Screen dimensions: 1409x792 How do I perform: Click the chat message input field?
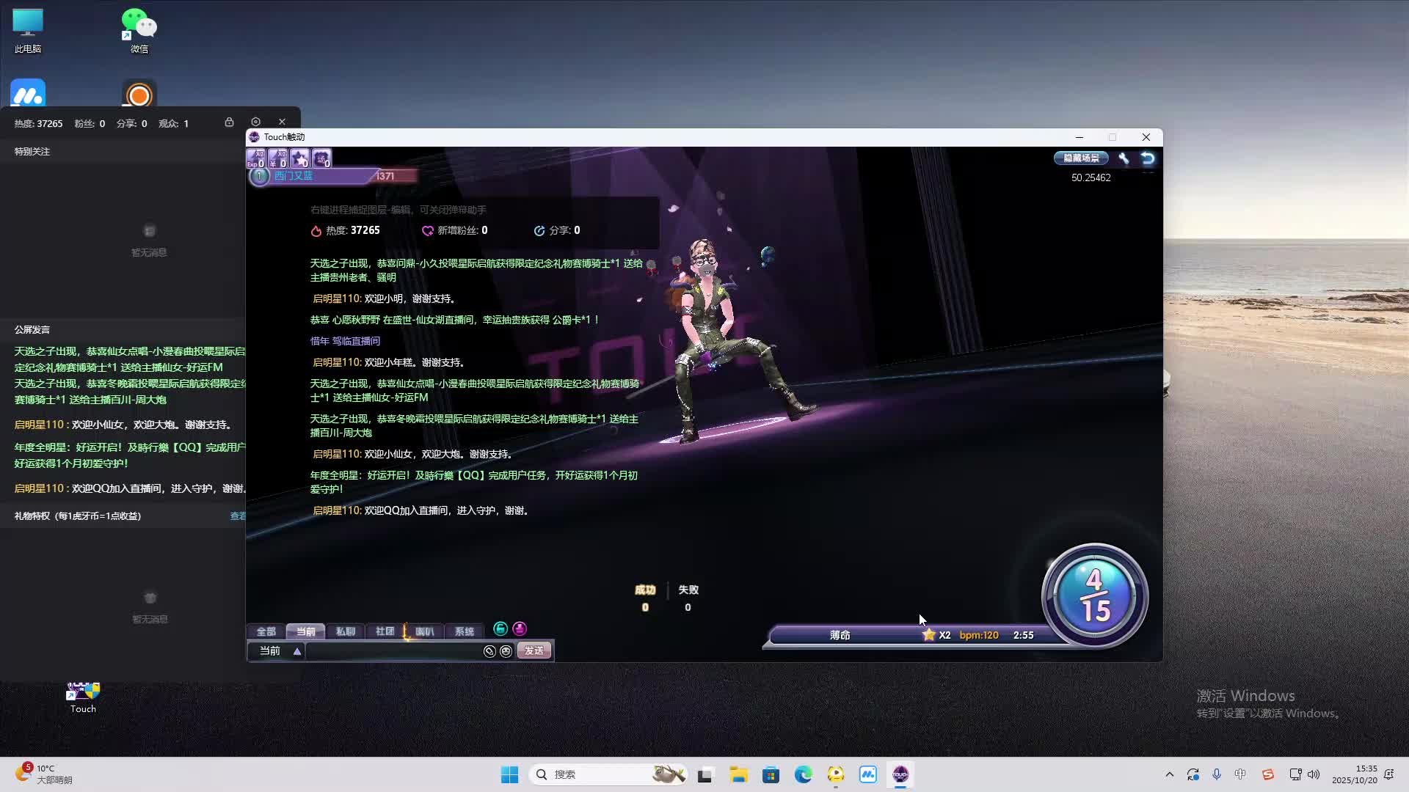point(393,651)
